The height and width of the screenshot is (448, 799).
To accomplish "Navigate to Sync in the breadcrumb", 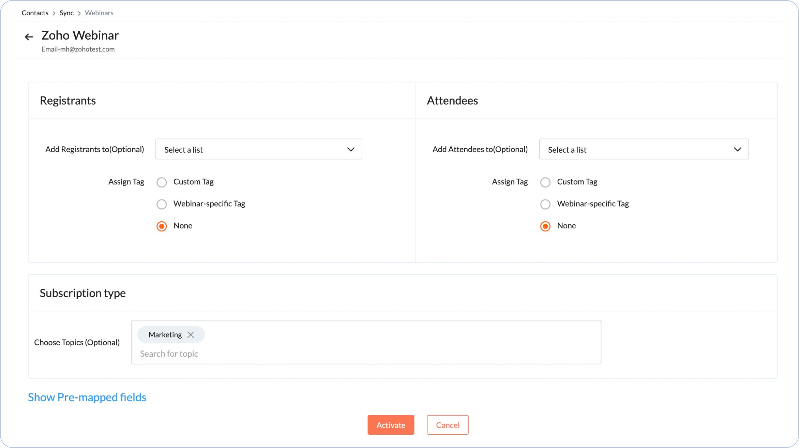I will 66,13.
